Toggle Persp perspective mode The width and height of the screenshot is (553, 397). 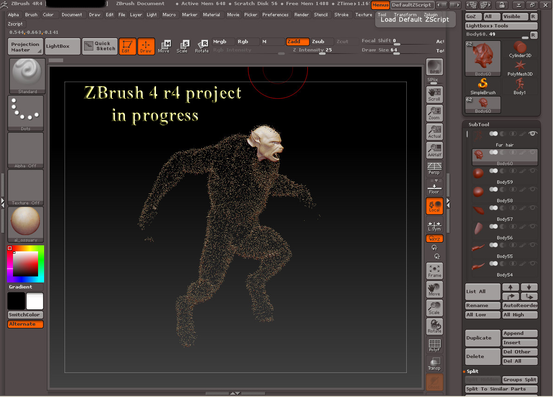(x=435, y=168)
